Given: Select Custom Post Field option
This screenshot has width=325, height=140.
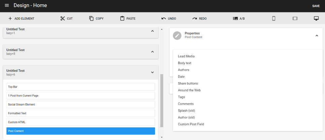Looking at the screenshot, I should (x=191, y=124).
